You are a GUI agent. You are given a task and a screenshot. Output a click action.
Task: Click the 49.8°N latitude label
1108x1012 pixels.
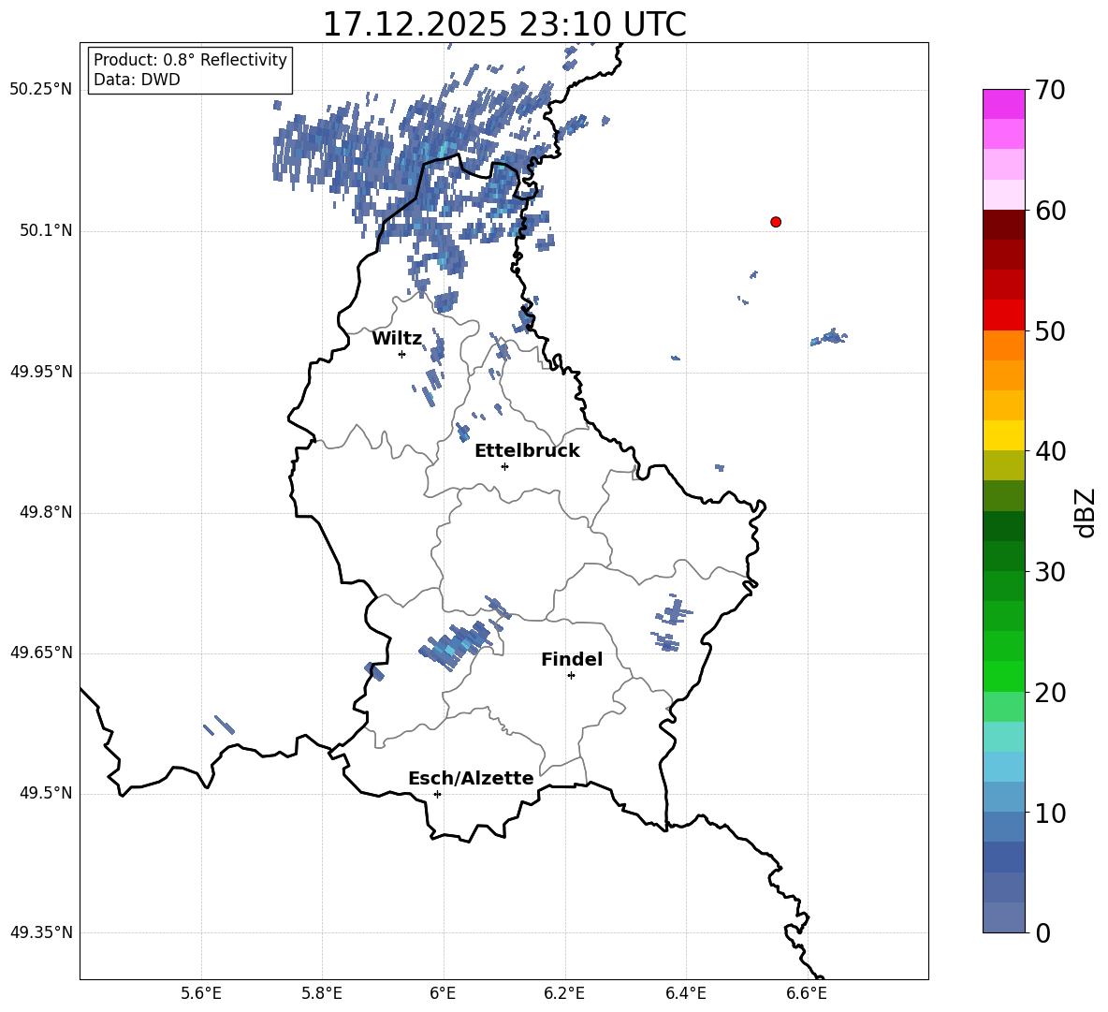point(46,512)
